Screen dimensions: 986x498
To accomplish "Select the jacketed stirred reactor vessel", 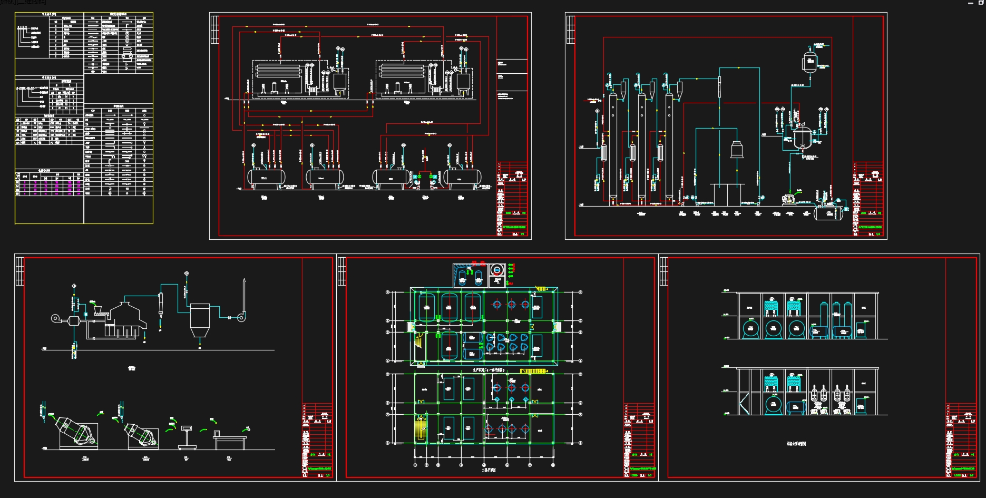I will pyautogui.click(x=802, y=137).
